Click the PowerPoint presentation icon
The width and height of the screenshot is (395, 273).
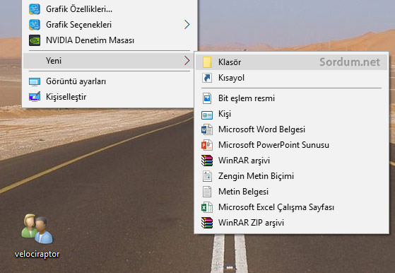coord(207,145)
